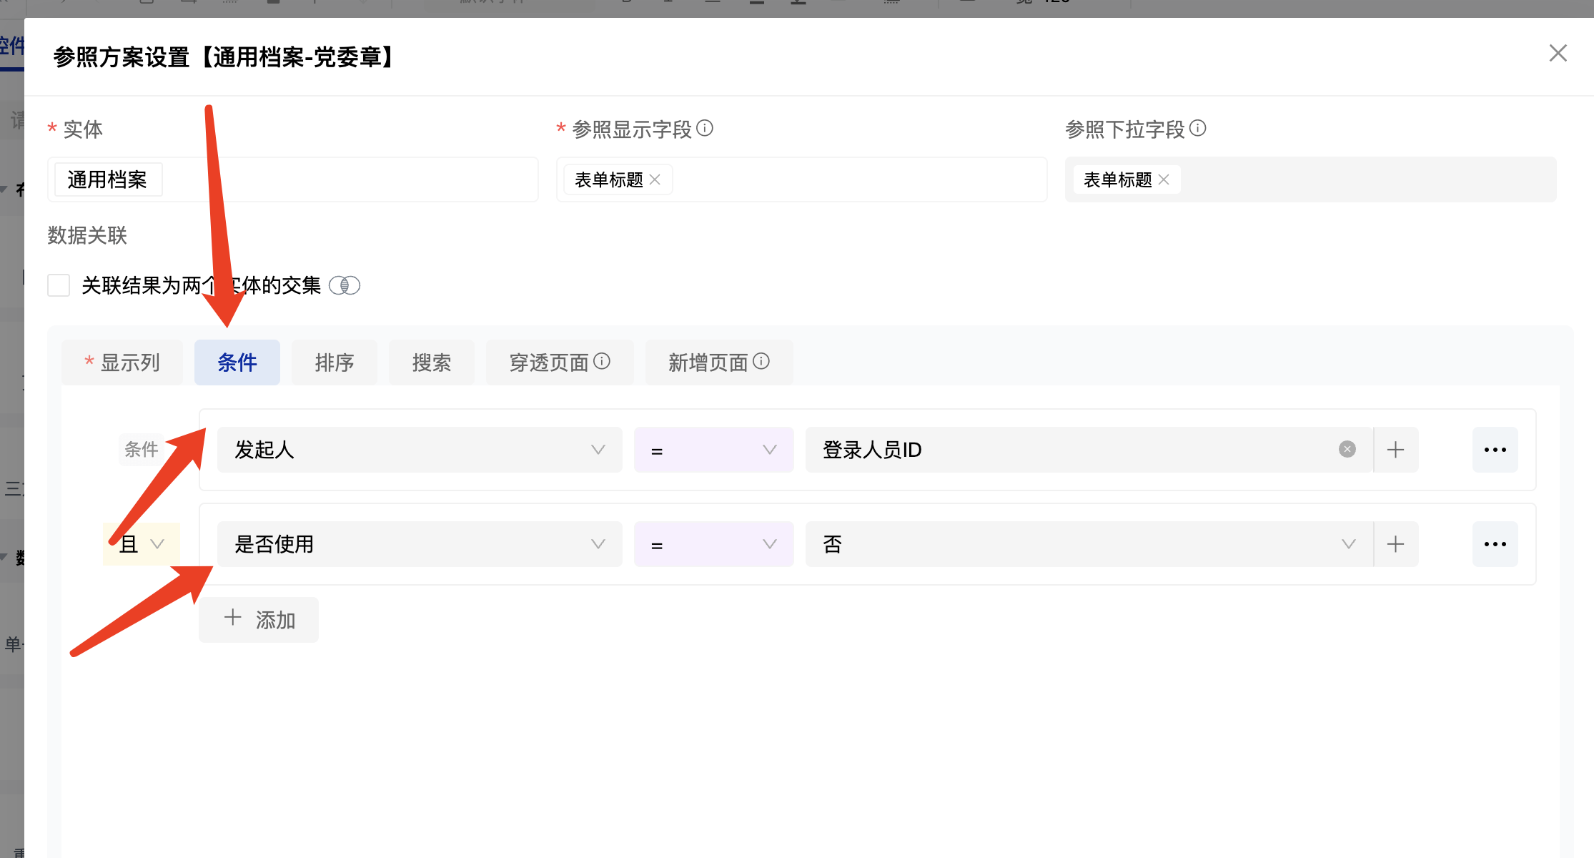This screenshot has height=858, width=1594.
Task: Enable 关联结果为两个实体的交集 checkbox
Action: [x=59, y=285]
